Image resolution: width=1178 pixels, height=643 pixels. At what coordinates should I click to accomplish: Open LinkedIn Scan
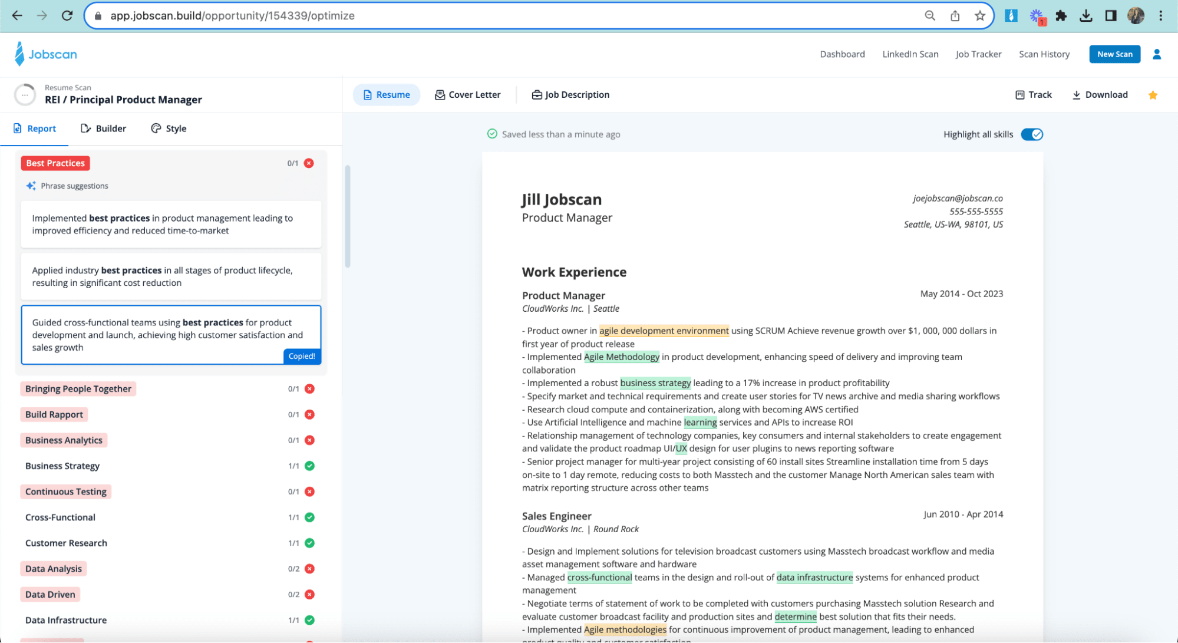point(910,54)
